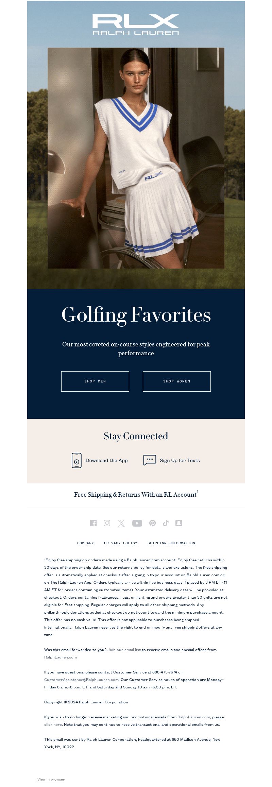Open the Privacy Policy footer link
This screenshot has height=787, width=272.
point(121,543)
